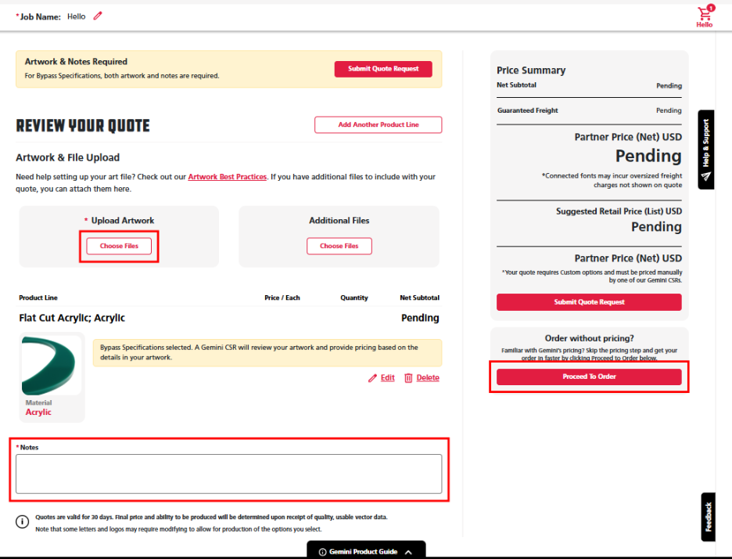732x559 pixels.
Task: Open the Artwork Best Practices link
Action: 227,177
